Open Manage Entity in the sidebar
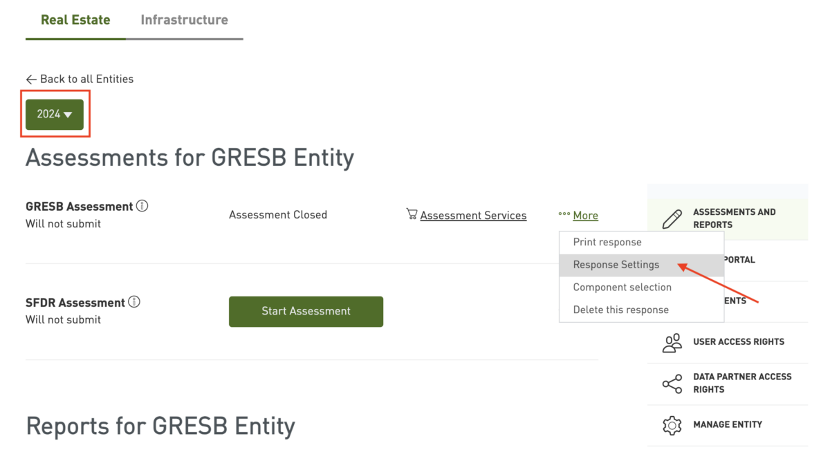830x452 pixels. point(728,425)
